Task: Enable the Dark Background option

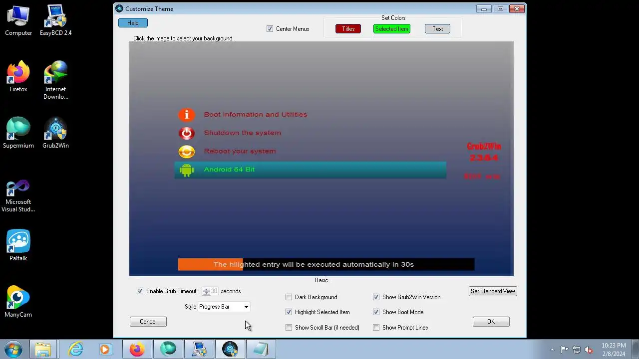Action: pyautogui.click(x=289, y=297)
